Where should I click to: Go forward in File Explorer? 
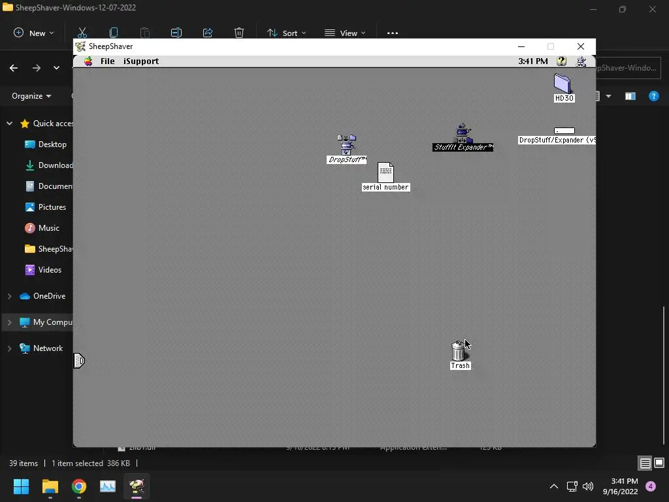(x=37, y=68)
